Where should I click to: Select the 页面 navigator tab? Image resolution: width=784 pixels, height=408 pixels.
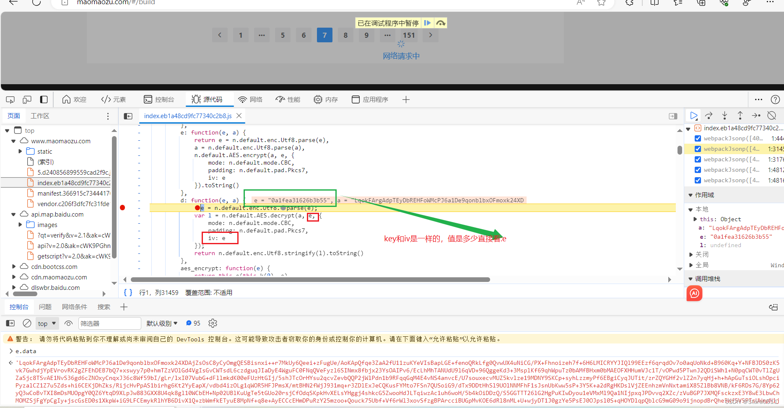coord(14,116)
